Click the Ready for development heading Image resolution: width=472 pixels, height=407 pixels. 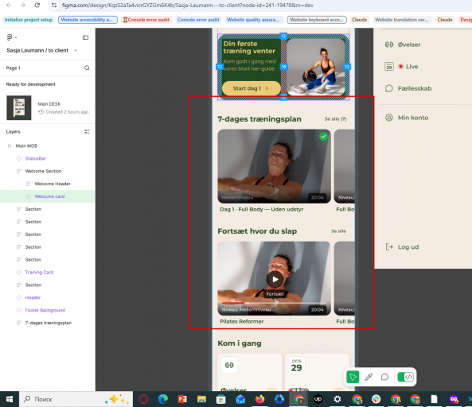tap(30, 84)
